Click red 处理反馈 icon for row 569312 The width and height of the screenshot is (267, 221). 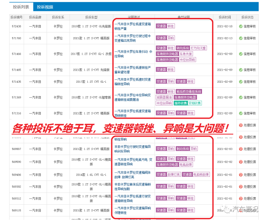(241, 198)
